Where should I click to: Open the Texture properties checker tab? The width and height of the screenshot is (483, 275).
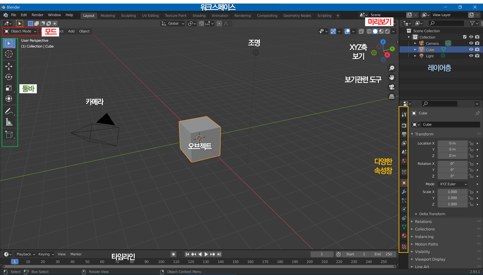[x=404, y=247]
